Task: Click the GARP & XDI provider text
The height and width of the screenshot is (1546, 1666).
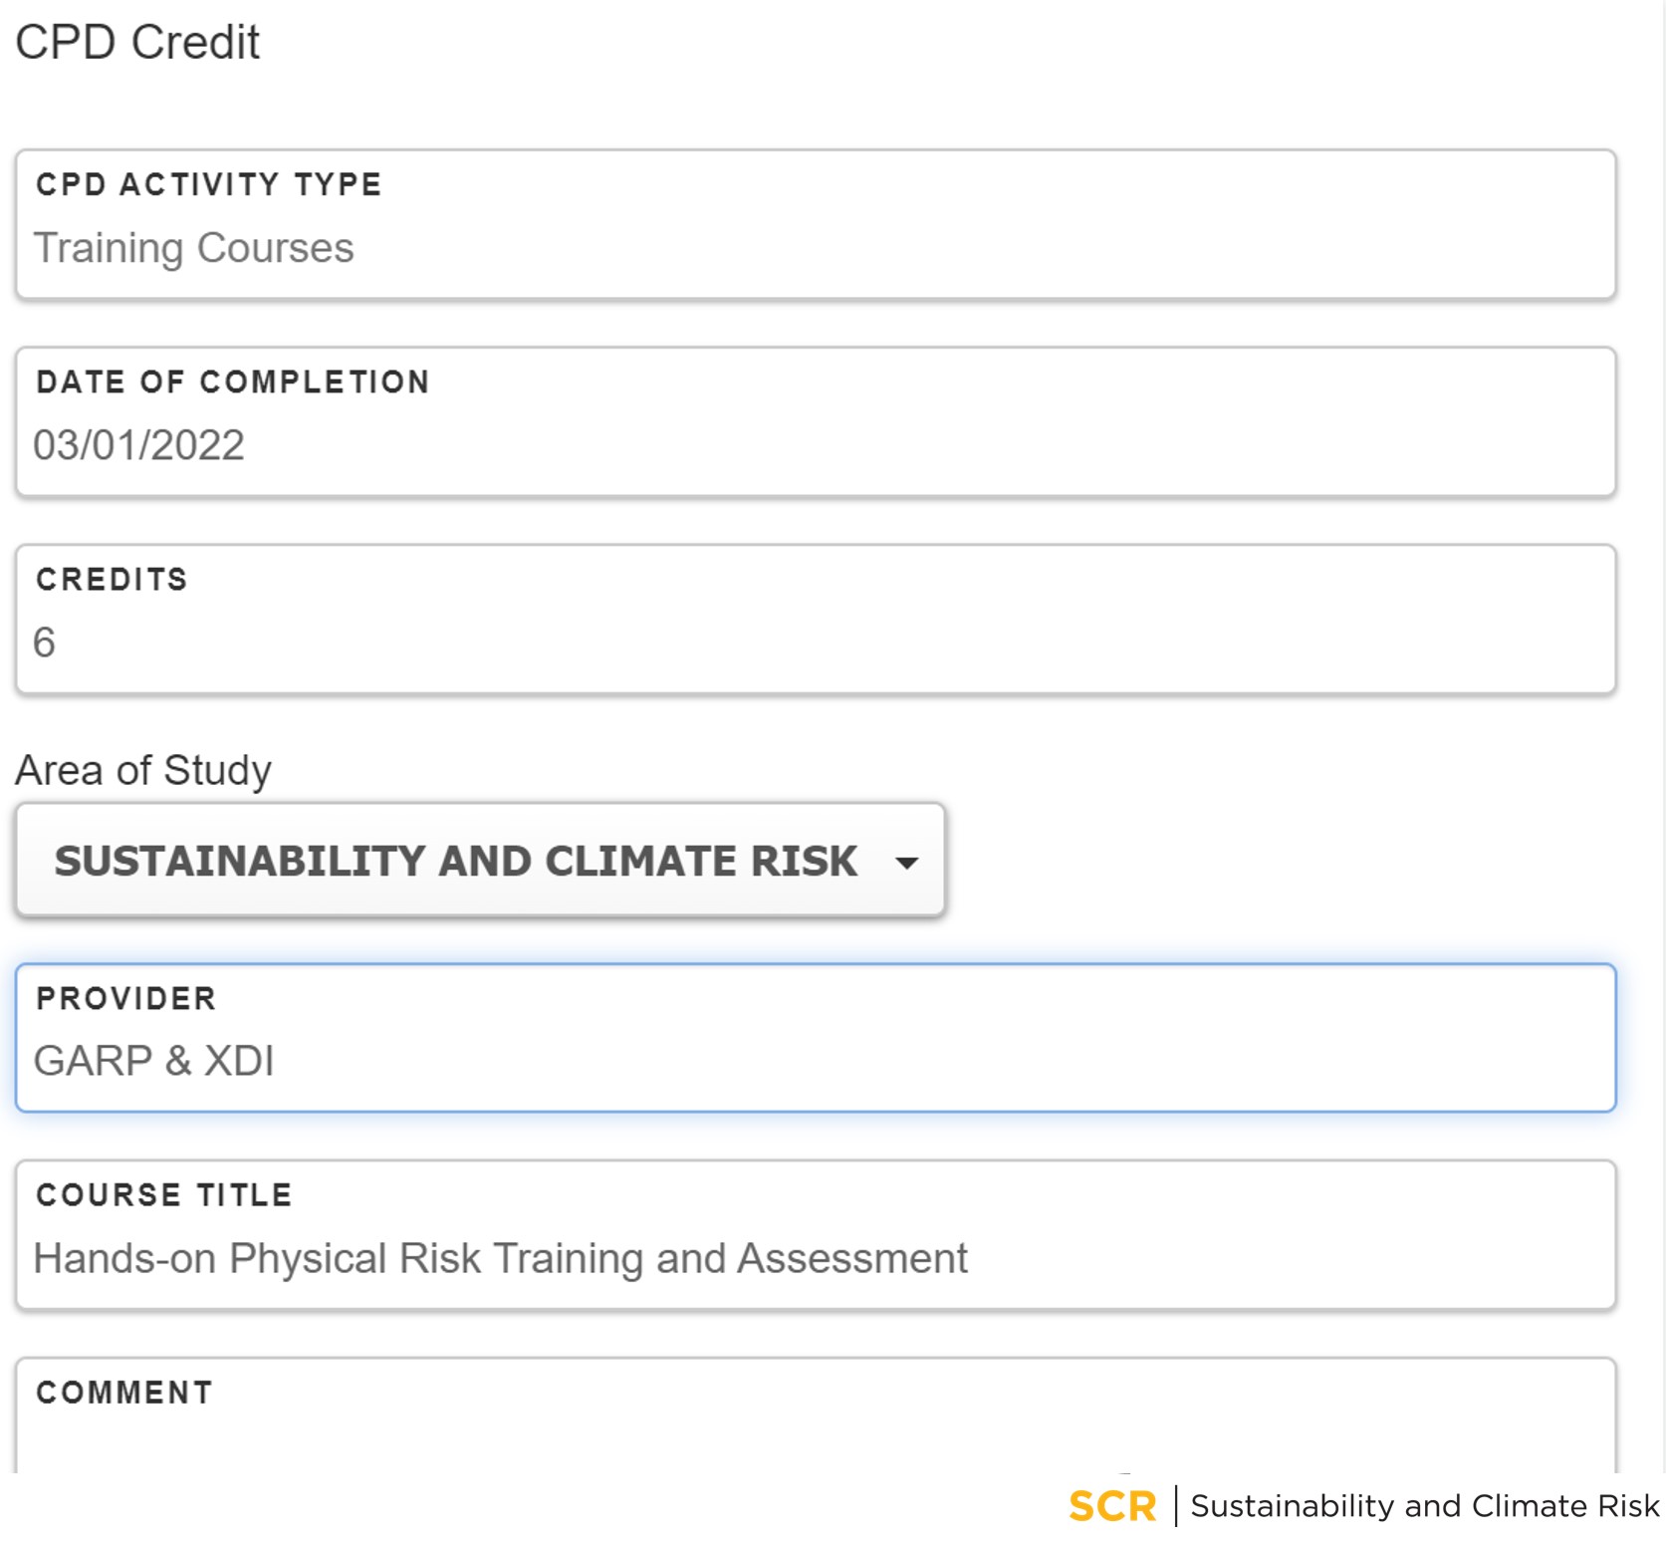Action: (153, 1061)
